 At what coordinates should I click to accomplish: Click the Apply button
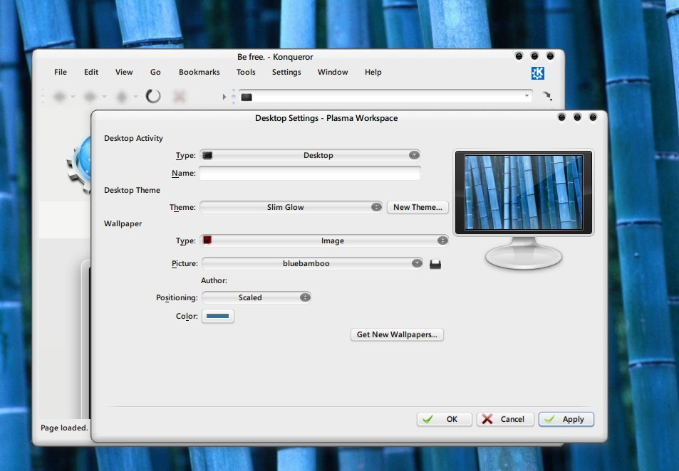[x=566, y=419]
